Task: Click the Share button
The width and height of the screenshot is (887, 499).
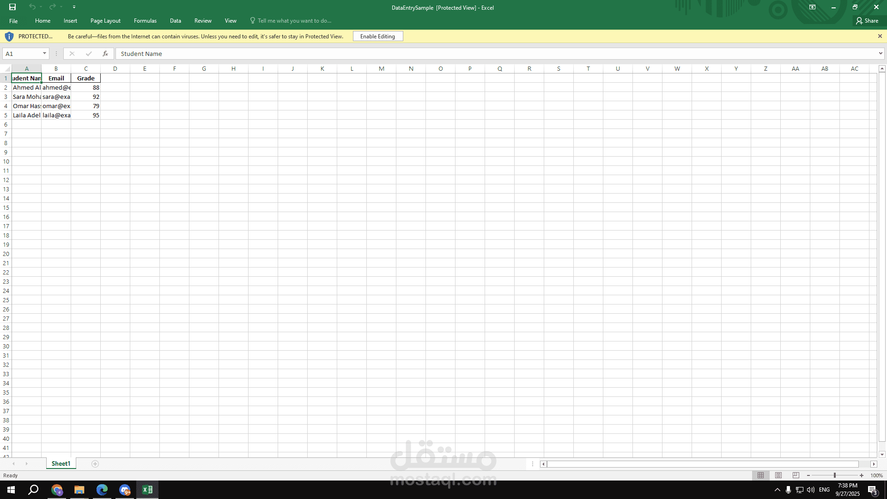Action: [867, 21]
